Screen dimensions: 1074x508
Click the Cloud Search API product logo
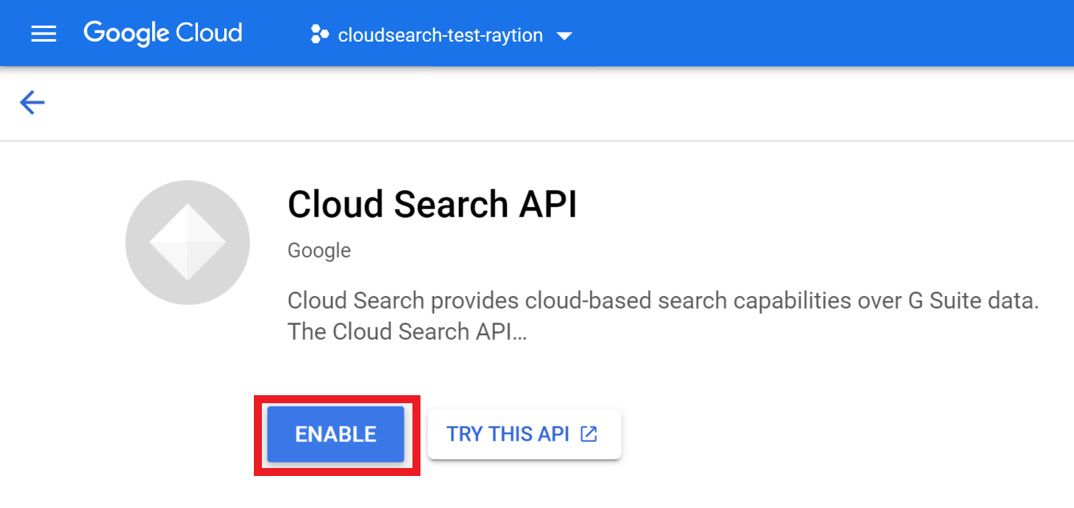click(x=187, y=242)
